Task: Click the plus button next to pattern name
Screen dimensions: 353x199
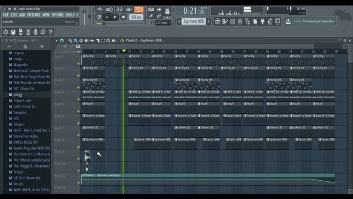Action: (x=208, y=22)
